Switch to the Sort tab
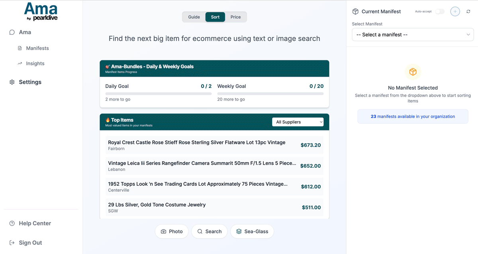This screenshot has width=478, height=254. (215, 17)
